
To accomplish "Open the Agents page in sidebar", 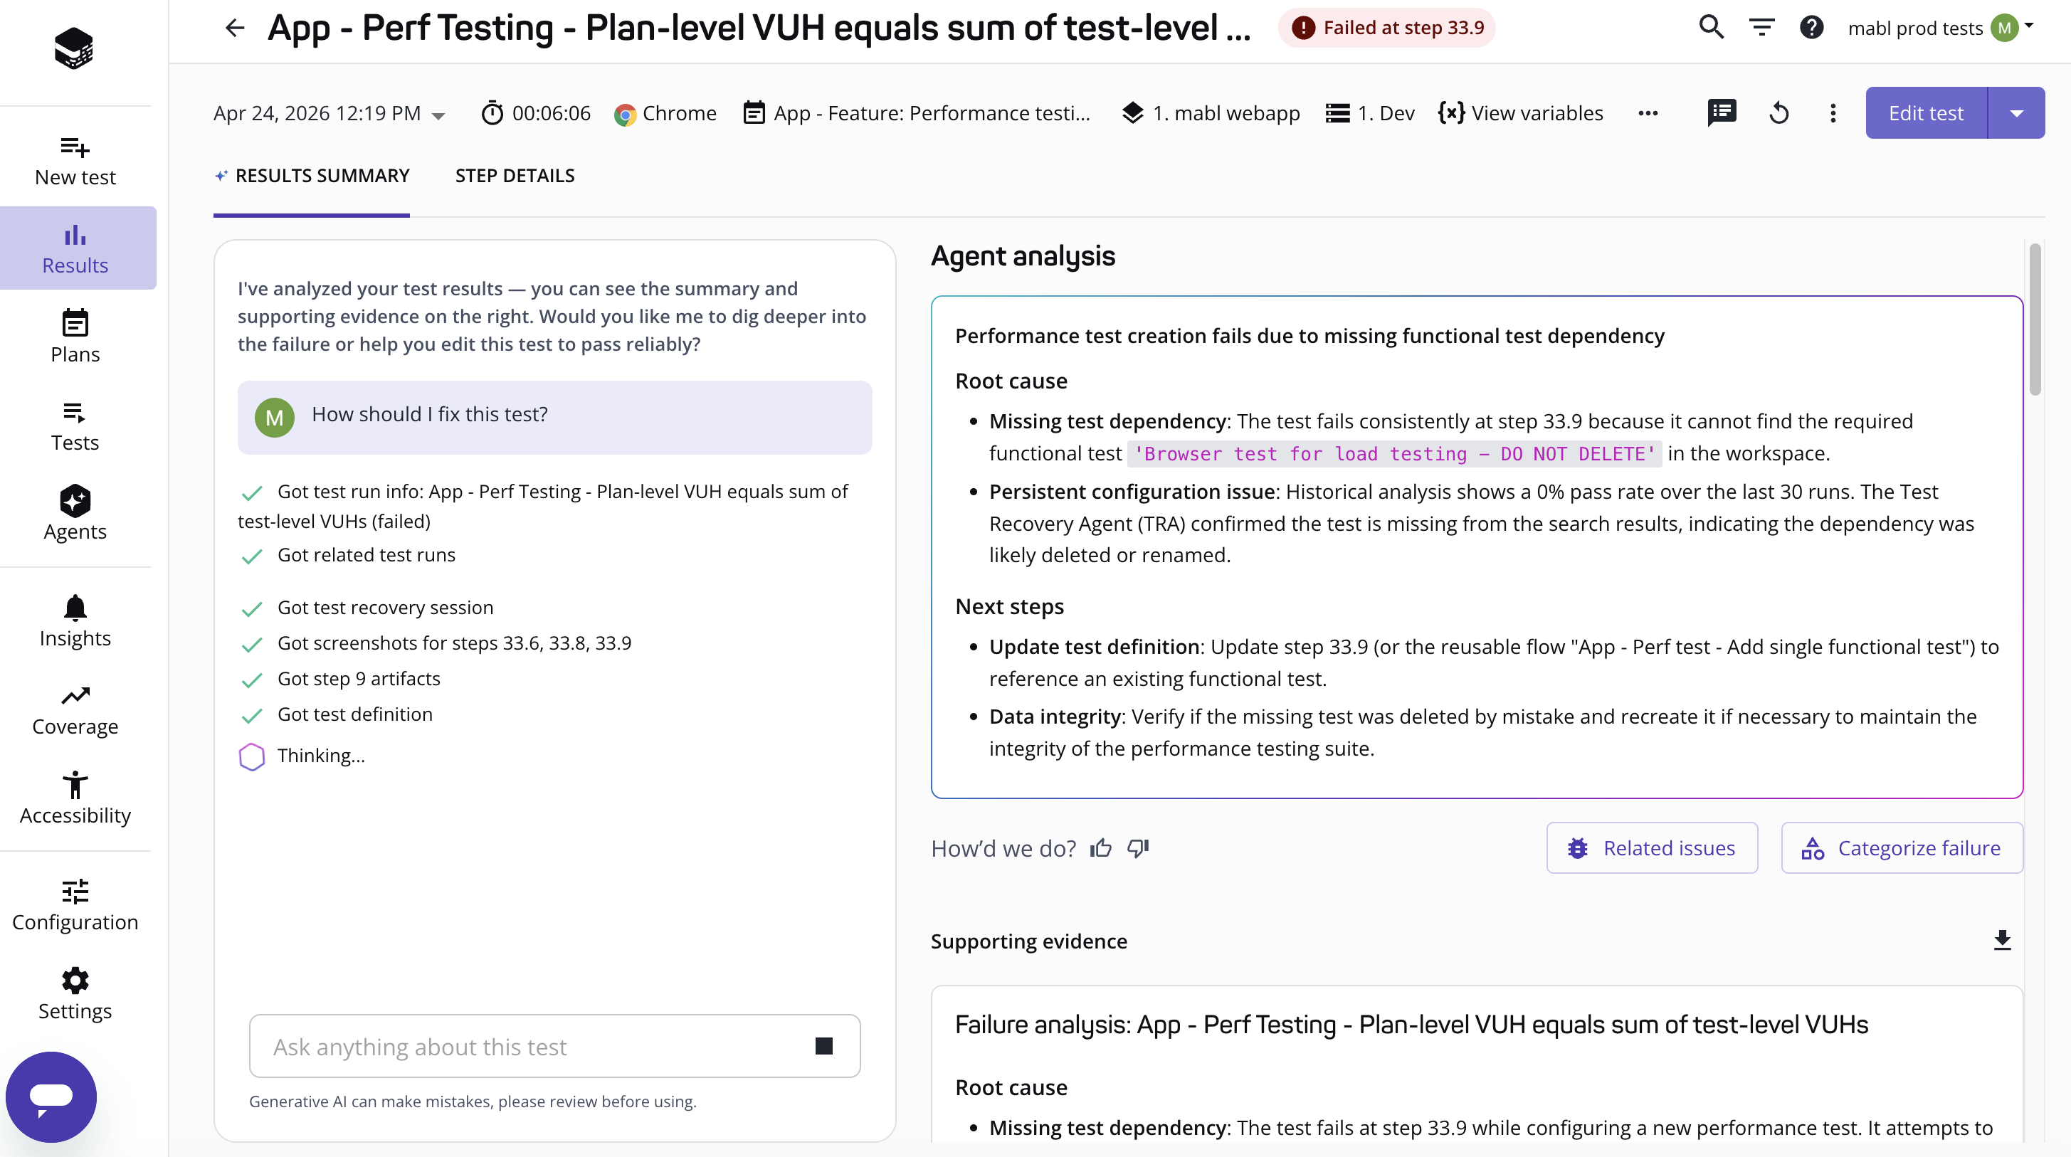I will click(x=75, y=512).
